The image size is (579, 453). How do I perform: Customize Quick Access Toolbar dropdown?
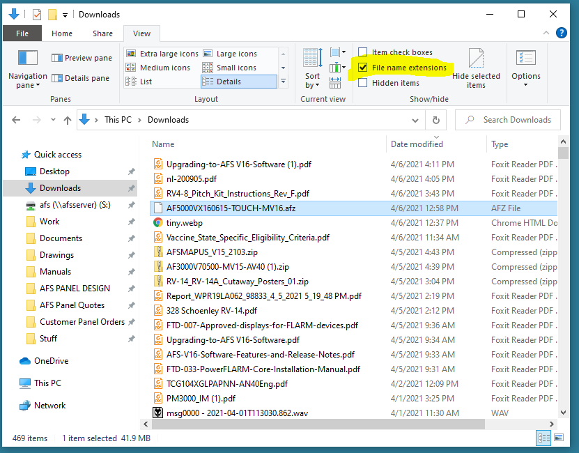tap(65, 15)
